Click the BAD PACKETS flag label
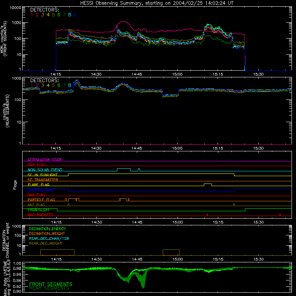Image resolution: width=296 pixels, height=296 pixels. 40,215
